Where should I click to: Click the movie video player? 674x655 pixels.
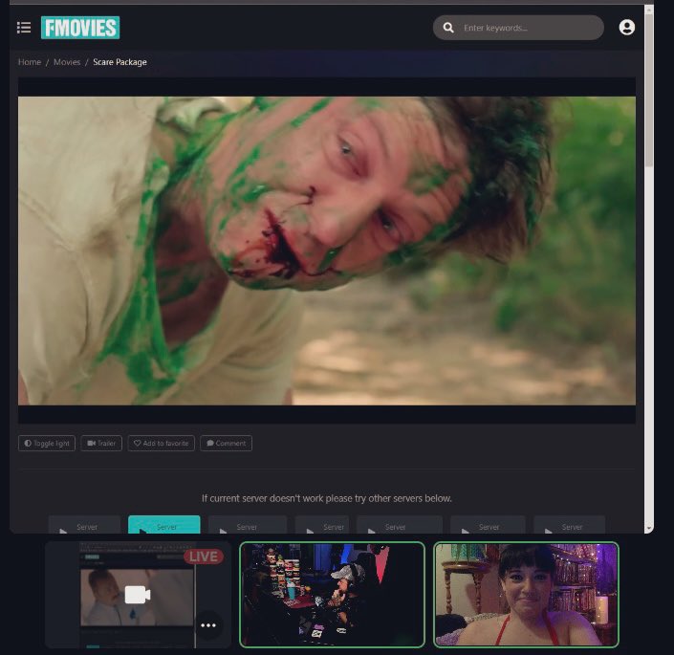coord(327,251)
